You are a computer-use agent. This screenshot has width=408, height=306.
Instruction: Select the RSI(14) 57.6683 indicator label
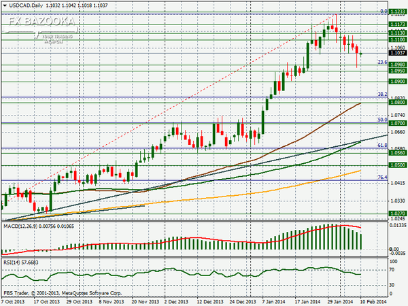coord(21,262)
